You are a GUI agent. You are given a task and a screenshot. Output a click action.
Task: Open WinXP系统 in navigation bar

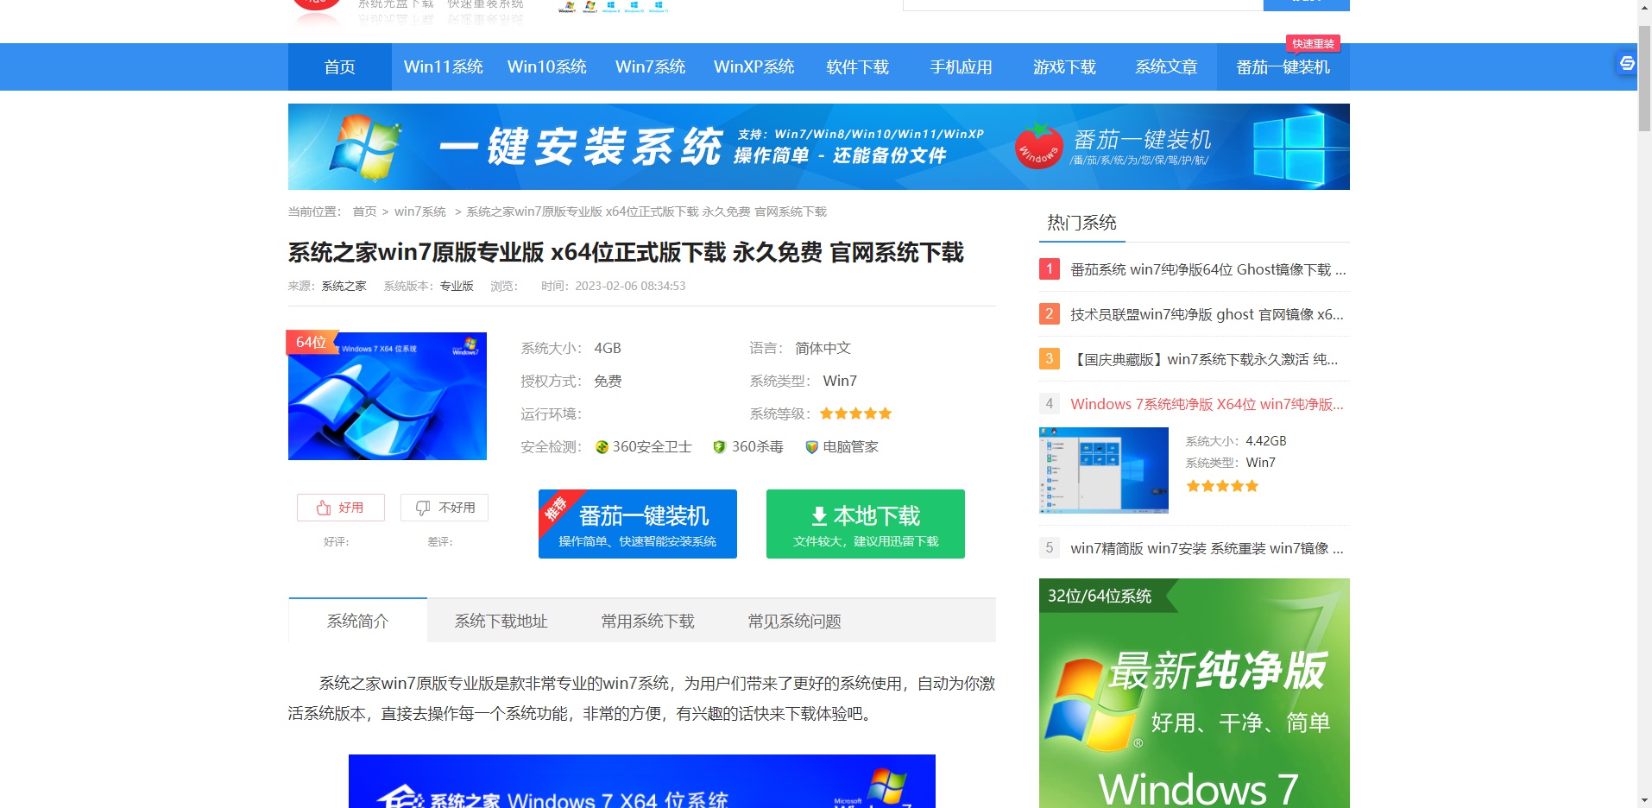point(753,66)
